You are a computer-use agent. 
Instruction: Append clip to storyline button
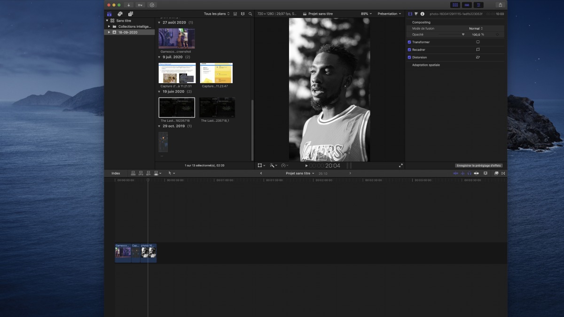pos(148,173)
